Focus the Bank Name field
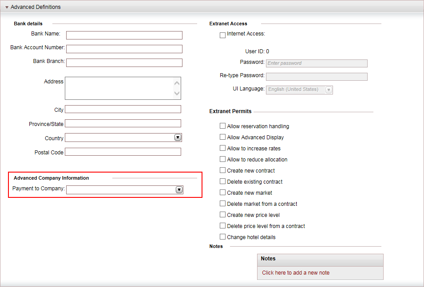 (124, 35)
